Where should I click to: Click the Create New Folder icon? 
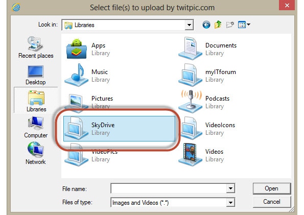[x=230, y=25]
